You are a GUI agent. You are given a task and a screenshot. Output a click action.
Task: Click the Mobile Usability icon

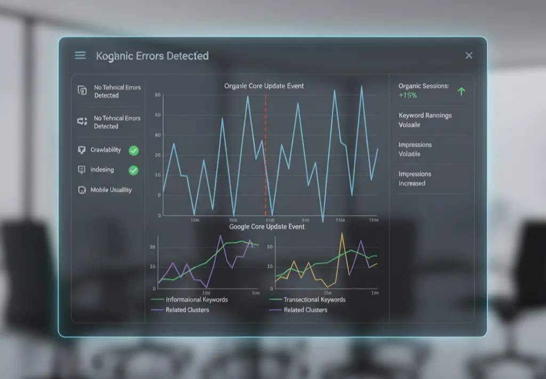(x=82, y=190)
